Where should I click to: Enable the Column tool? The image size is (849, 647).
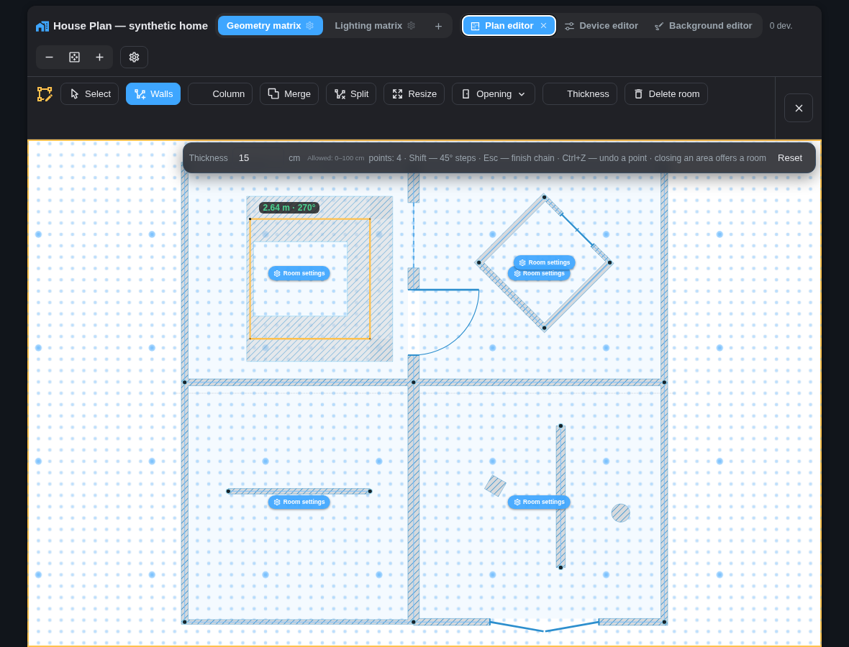coord(220,94)
